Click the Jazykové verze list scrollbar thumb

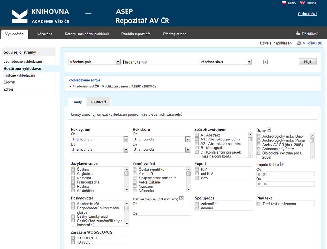coord(127,174)
